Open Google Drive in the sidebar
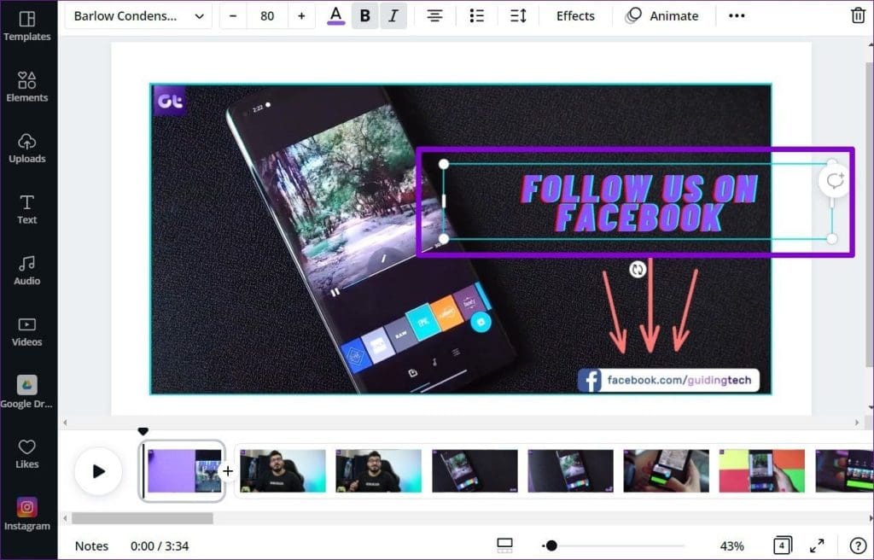The image size is (874, 560). [28, 391]
